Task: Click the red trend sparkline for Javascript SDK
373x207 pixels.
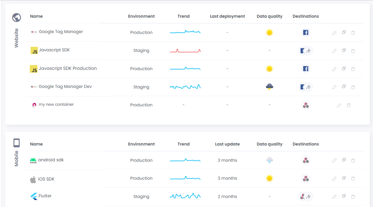Action: [185, 50]
